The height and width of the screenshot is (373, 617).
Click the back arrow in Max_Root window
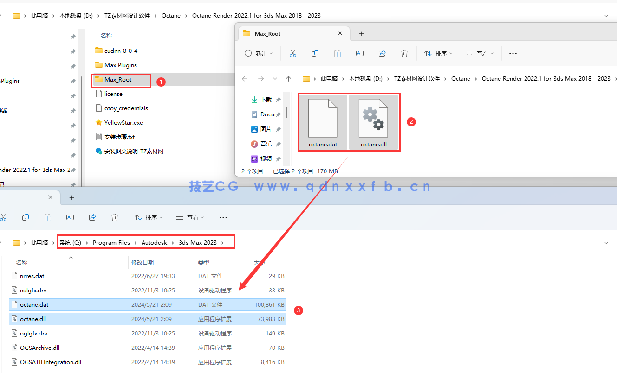click(245, 79)
